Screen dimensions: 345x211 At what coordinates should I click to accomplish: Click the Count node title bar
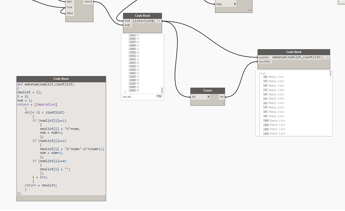(x=207, y=90)
